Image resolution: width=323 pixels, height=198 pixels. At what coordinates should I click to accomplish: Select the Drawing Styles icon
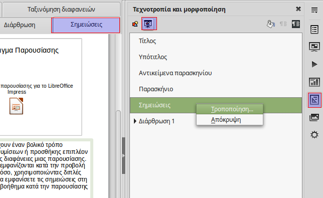pyautogui.click(x=135, y=24)
